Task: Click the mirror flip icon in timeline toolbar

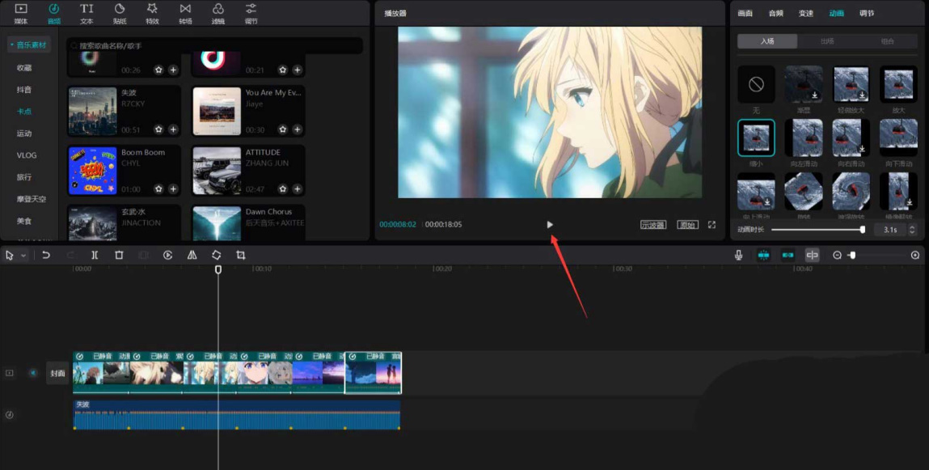Action: [x=192, y=255]
